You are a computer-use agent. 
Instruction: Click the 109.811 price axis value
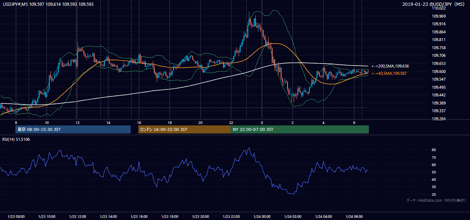[x=439, y=40]
